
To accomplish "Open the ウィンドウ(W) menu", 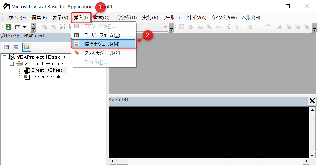I will [224, 18].
